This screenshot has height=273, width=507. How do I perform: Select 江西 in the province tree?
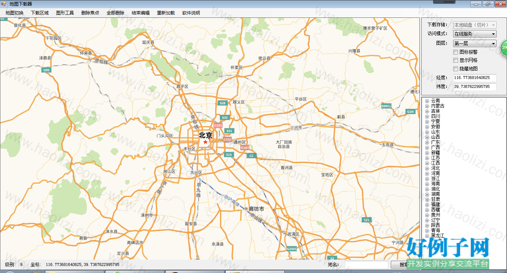pyautogui.click(x=435, y=163)
